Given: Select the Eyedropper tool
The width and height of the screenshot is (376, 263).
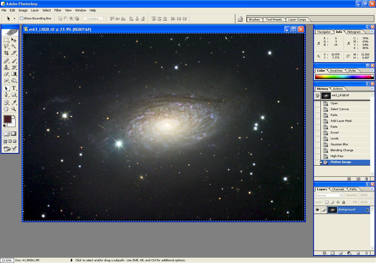Looking at the screenshot, I should (14, 102).
